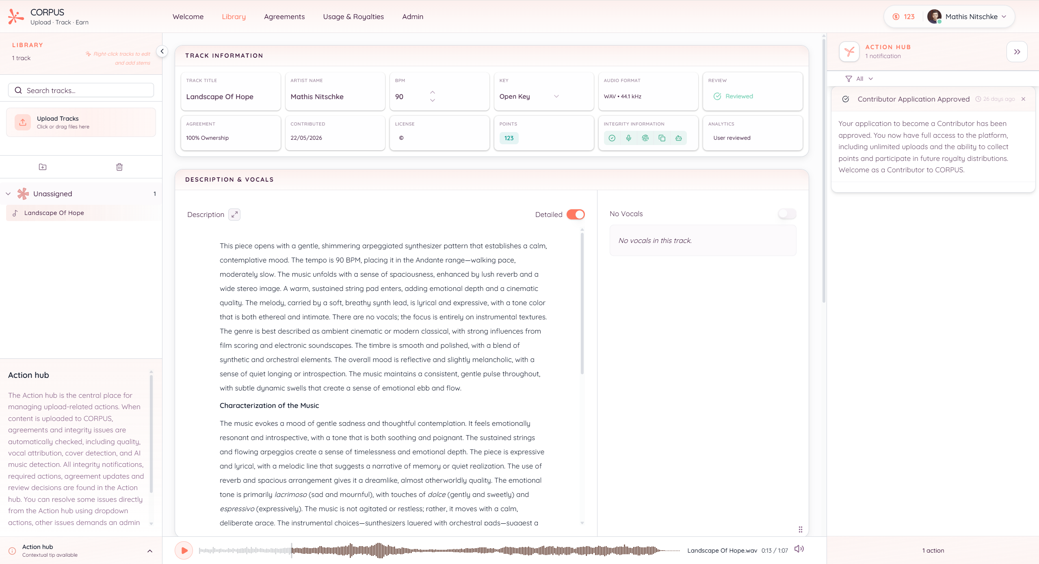Click the copyright license symbol

[x=401, y=138]
